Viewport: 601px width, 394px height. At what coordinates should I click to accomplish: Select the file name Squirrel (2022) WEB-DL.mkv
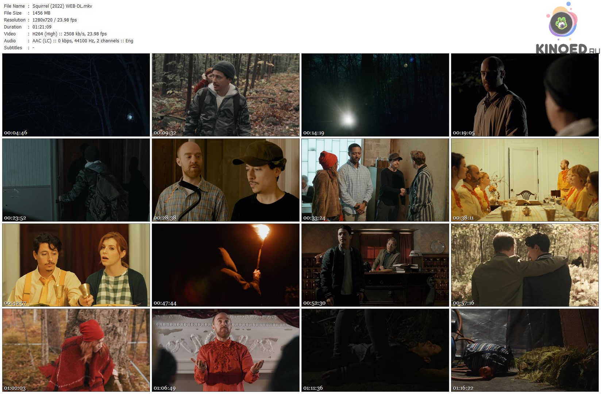[62, 6]
